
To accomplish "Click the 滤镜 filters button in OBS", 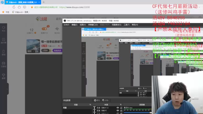I will pyautogui.click(x=105, y=100).
